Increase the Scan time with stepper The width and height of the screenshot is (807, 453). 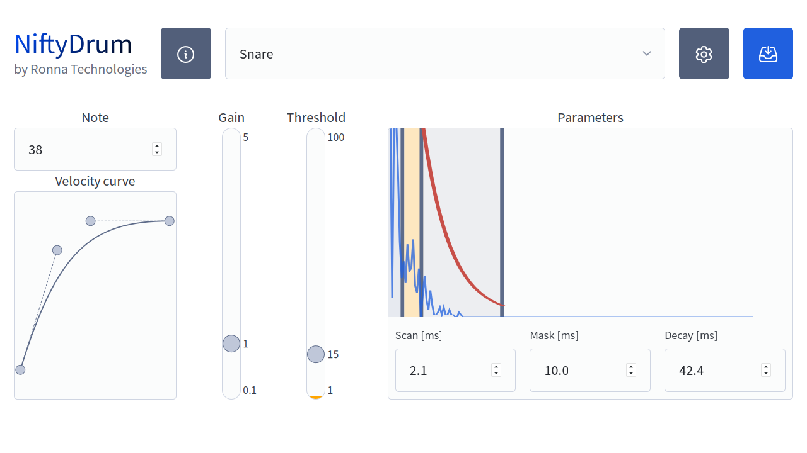tap(496, 367)
